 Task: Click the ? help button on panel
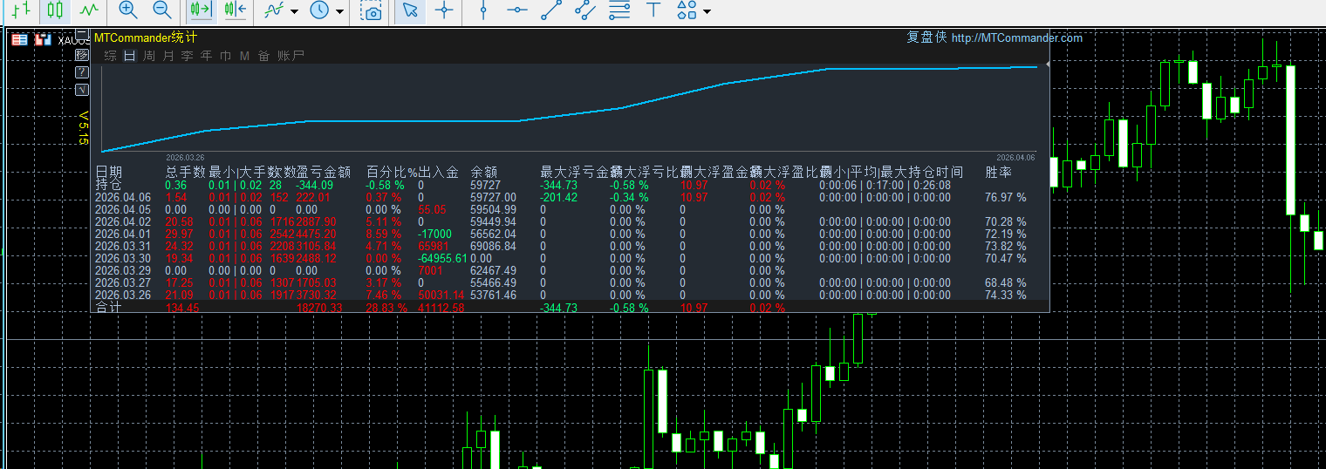pyautogui.click(x=82, y=72)
